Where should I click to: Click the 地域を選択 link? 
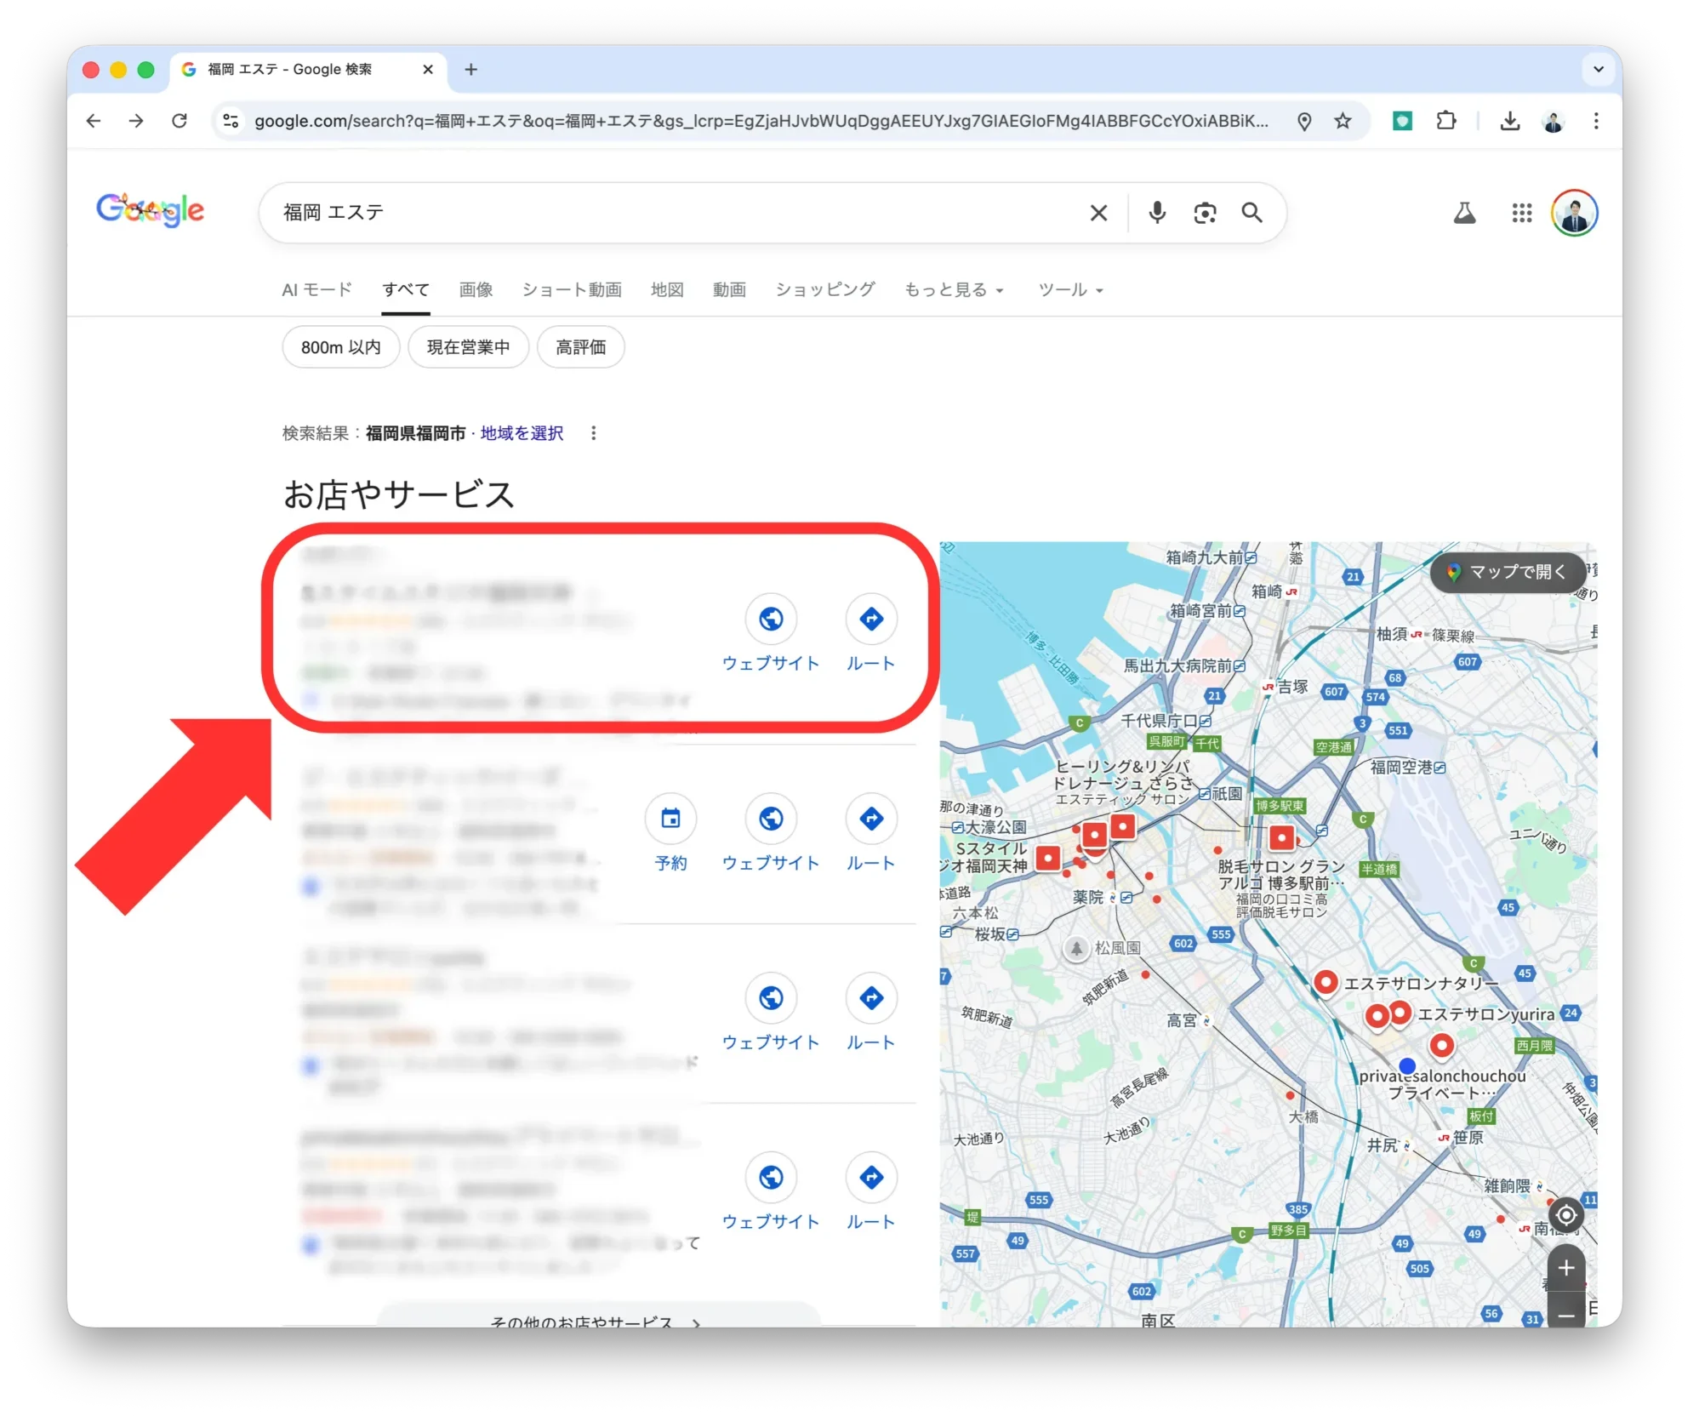(x=522, y=433)
